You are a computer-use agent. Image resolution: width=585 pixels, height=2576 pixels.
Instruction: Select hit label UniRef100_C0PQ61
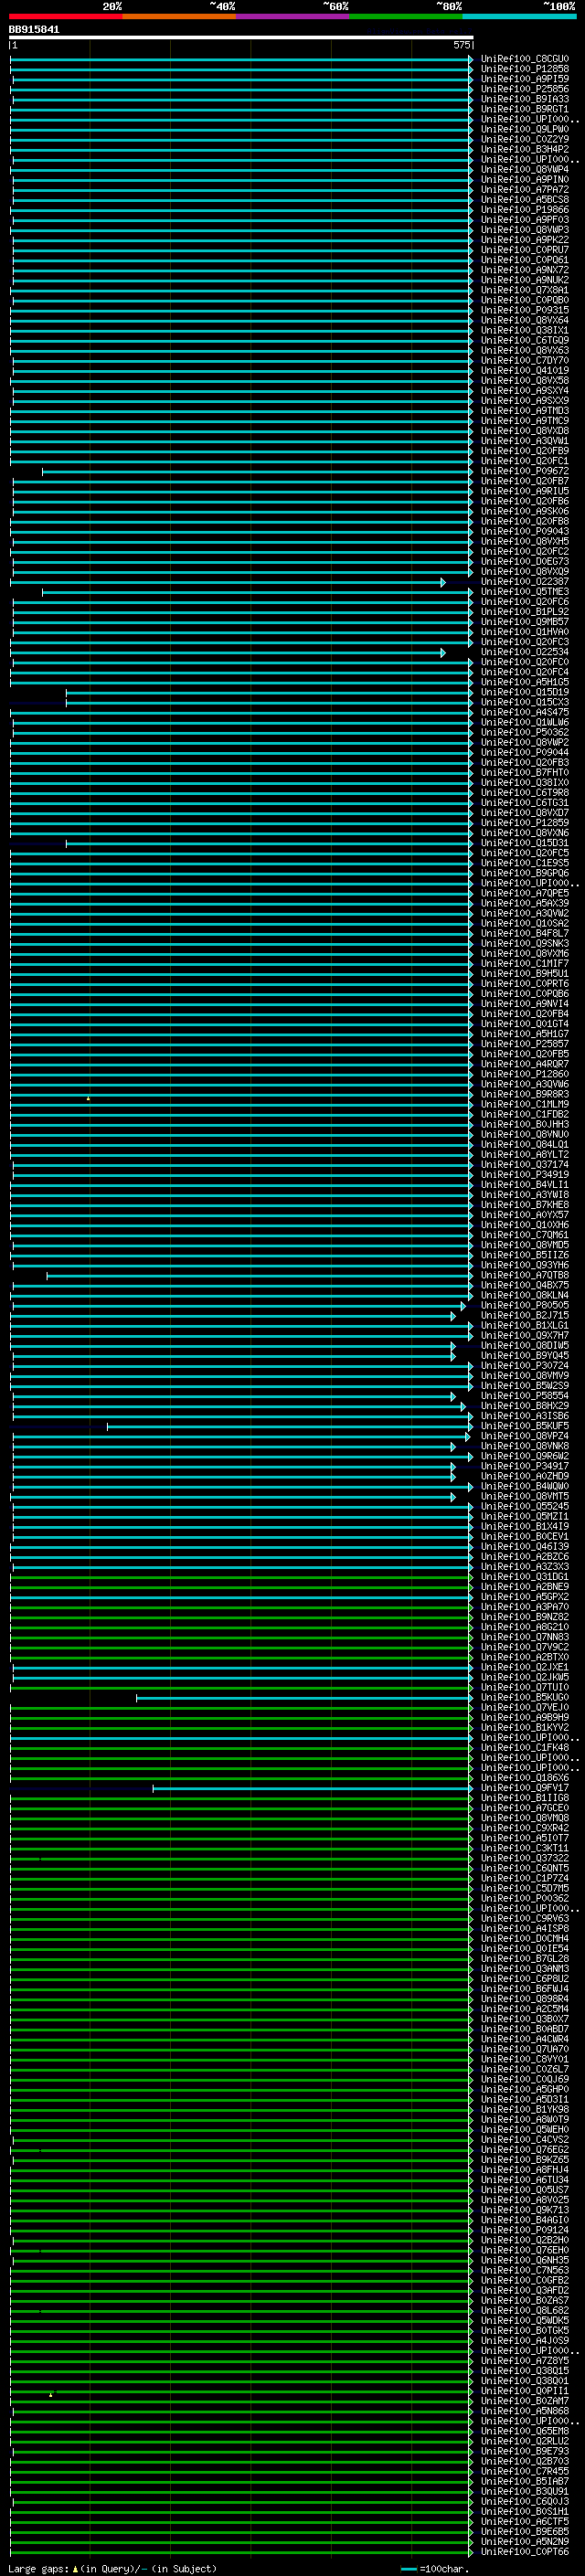[x=524, y=260]
